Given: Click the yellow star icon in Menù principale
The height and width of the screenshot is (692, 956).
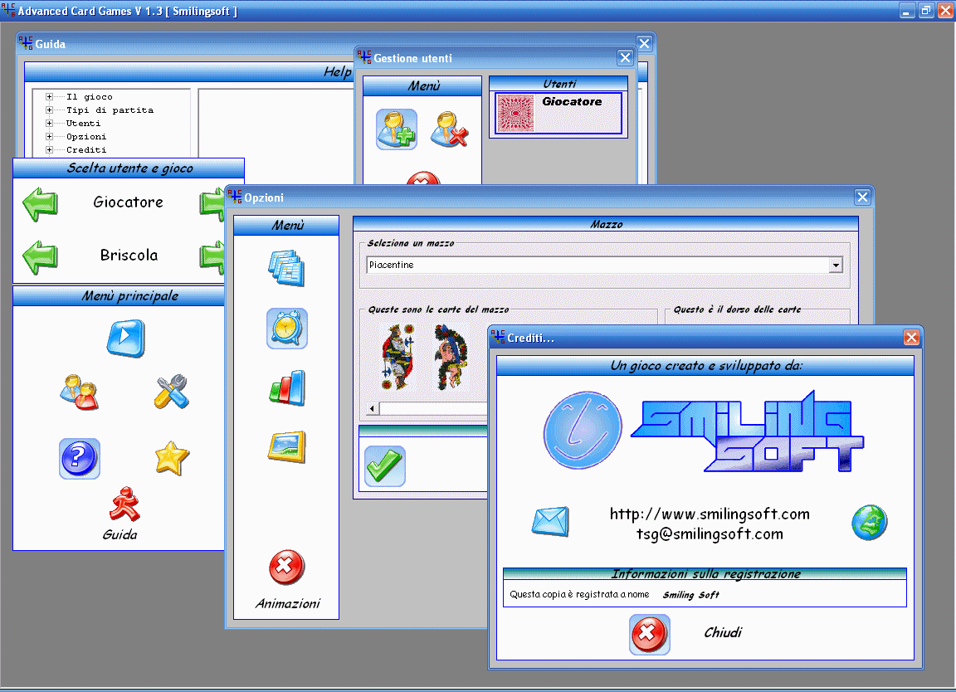Looking at the screenshot, I should click(172, 459).
